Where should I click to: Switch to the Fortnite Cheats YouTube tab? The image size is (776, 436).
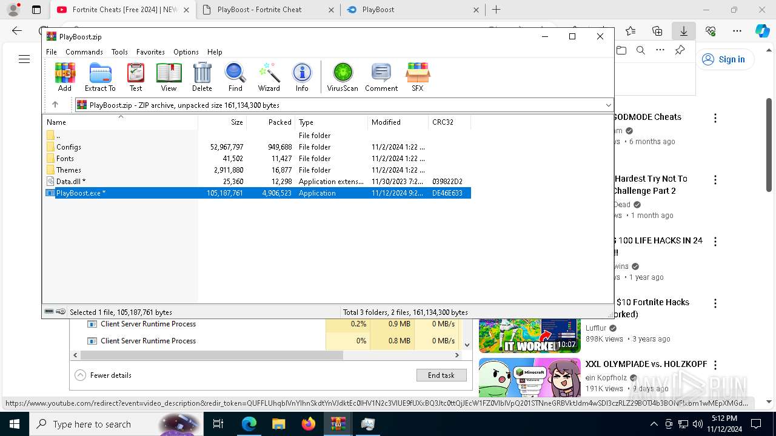click(124, 10)
